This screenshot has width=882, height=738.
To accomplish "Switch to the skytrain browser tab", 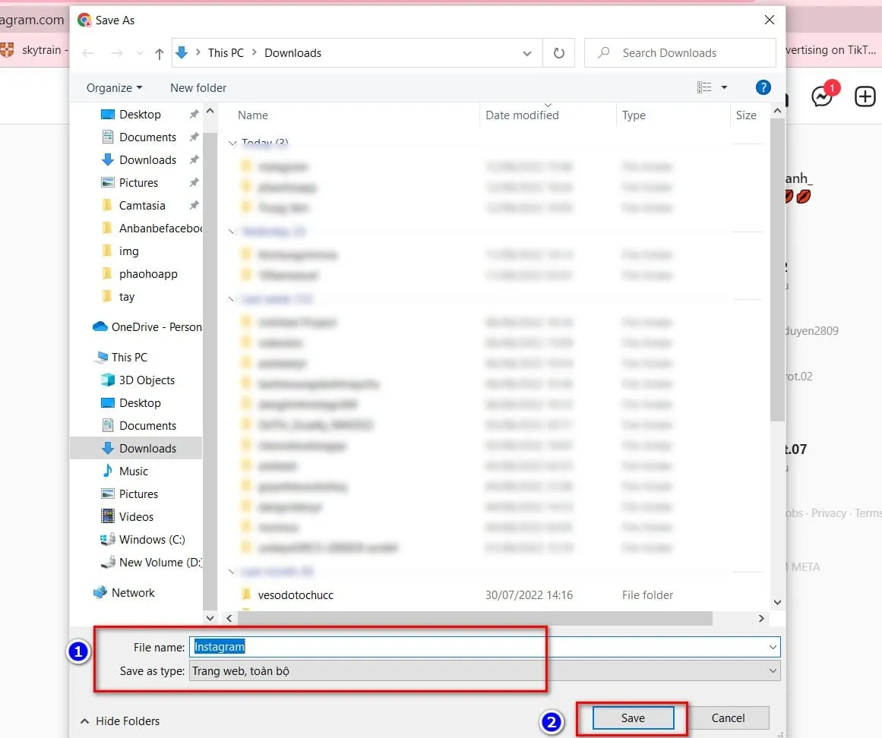I will click(x=42, y=50).
